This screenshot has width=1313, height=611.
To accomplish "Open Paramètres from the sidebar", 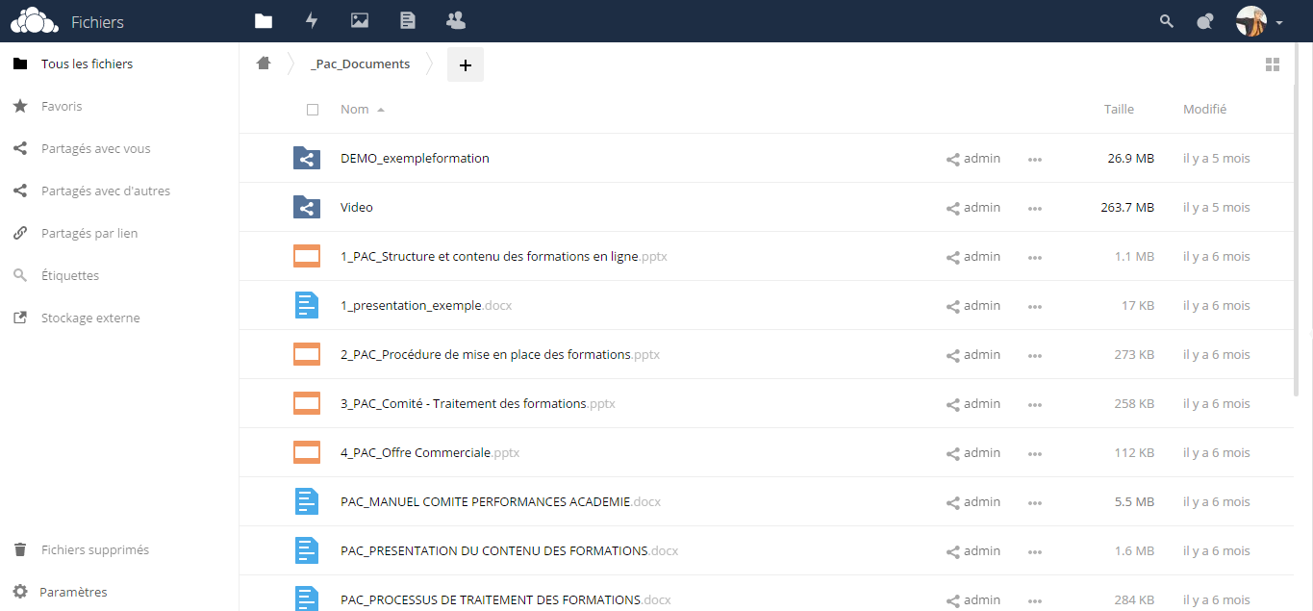I will (74, 592).
